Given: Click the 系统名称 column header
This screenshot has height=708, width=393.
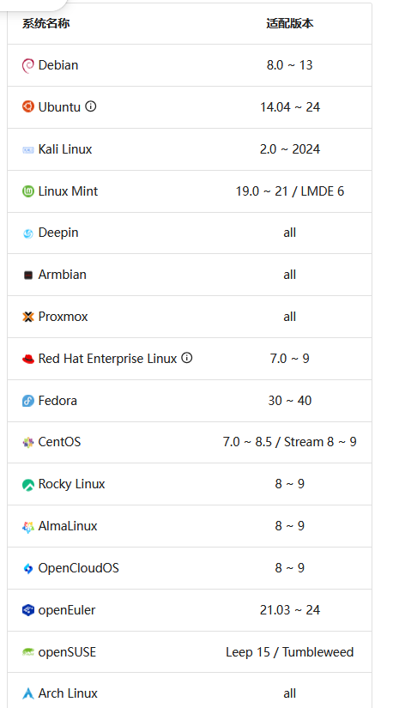Looking at the screenshot, I should (x=46, y=23).
